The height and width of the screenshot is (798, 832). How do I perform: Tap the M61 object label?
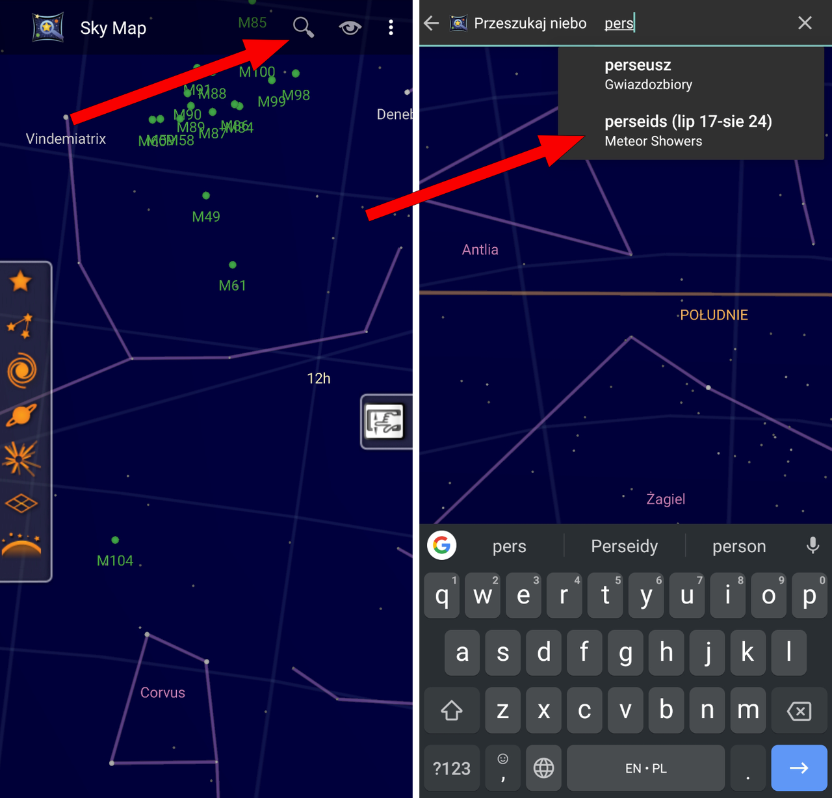[x=232, y=286]
